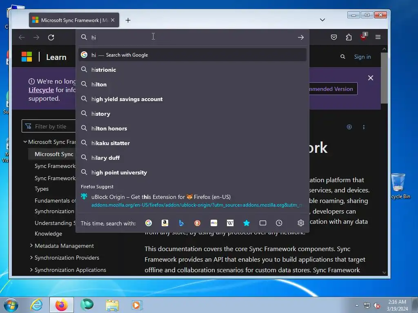This screenshot has height=313, width=418.
Task: Choose the 'hikaku sitatter' suggestion
Action: 192,143
